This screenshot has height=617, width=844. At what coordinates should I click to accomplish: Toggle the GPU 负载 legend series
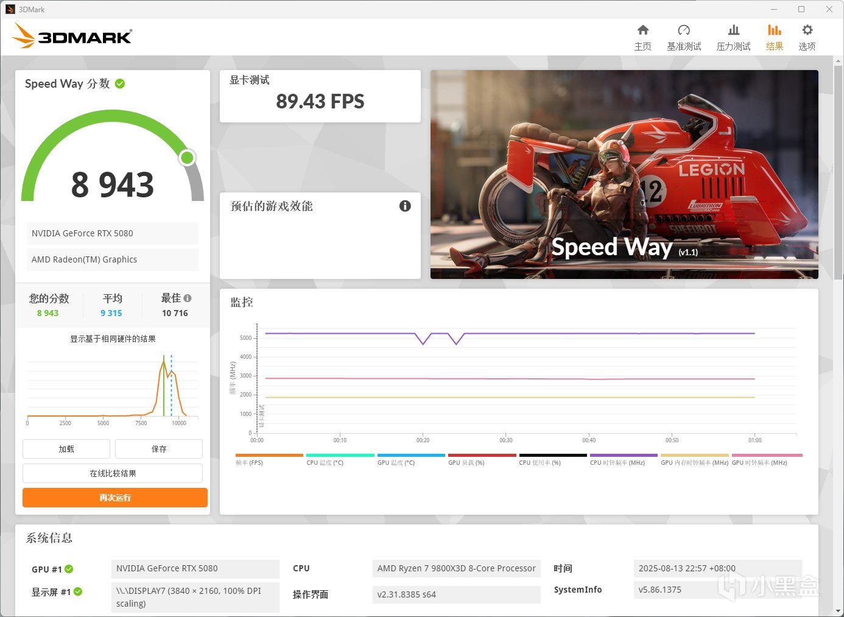click(482, 459)
